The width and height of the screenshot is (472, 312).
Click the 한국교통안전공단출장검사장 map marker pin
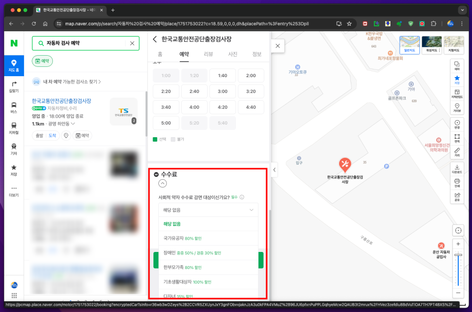[345, 165]
